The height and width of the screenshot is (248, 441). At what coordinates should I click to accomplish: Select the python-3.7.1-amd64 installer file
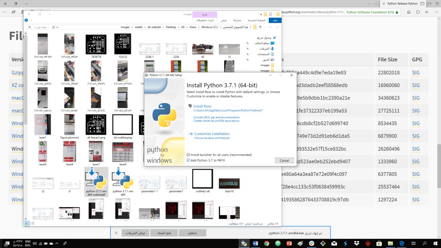(x=123, y=182)
